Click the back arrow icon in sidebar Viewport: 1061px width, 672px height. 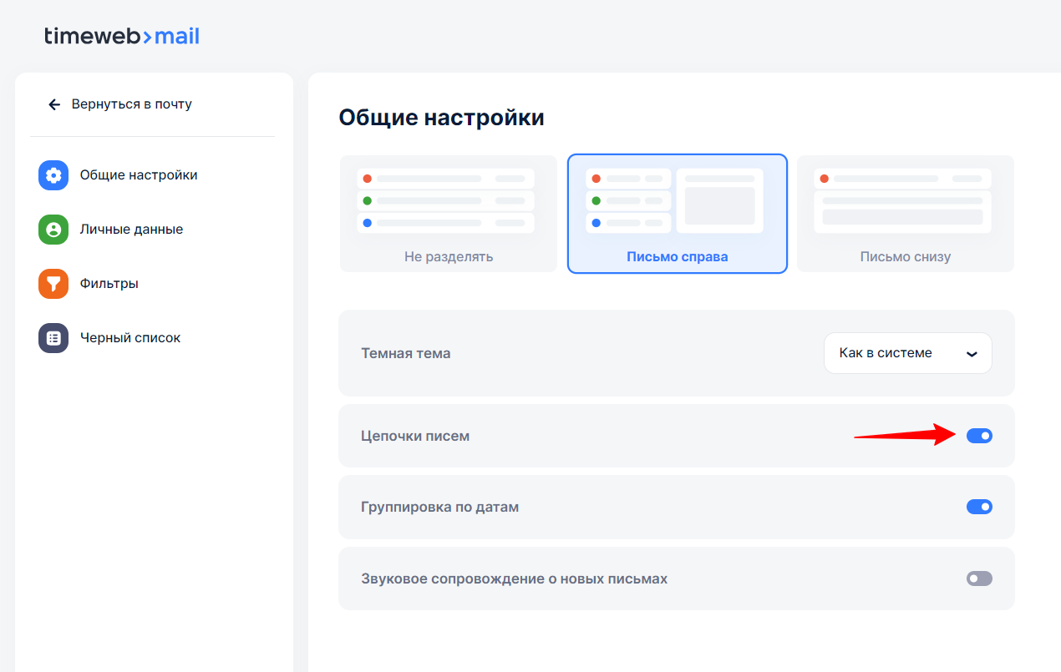(x=54, y=104)
